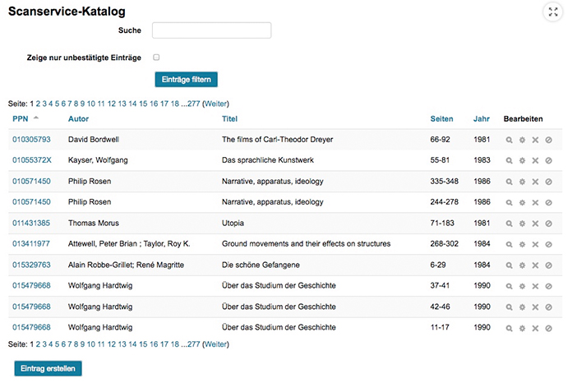Click top 'Weiter' next page link

pos(215,104)
